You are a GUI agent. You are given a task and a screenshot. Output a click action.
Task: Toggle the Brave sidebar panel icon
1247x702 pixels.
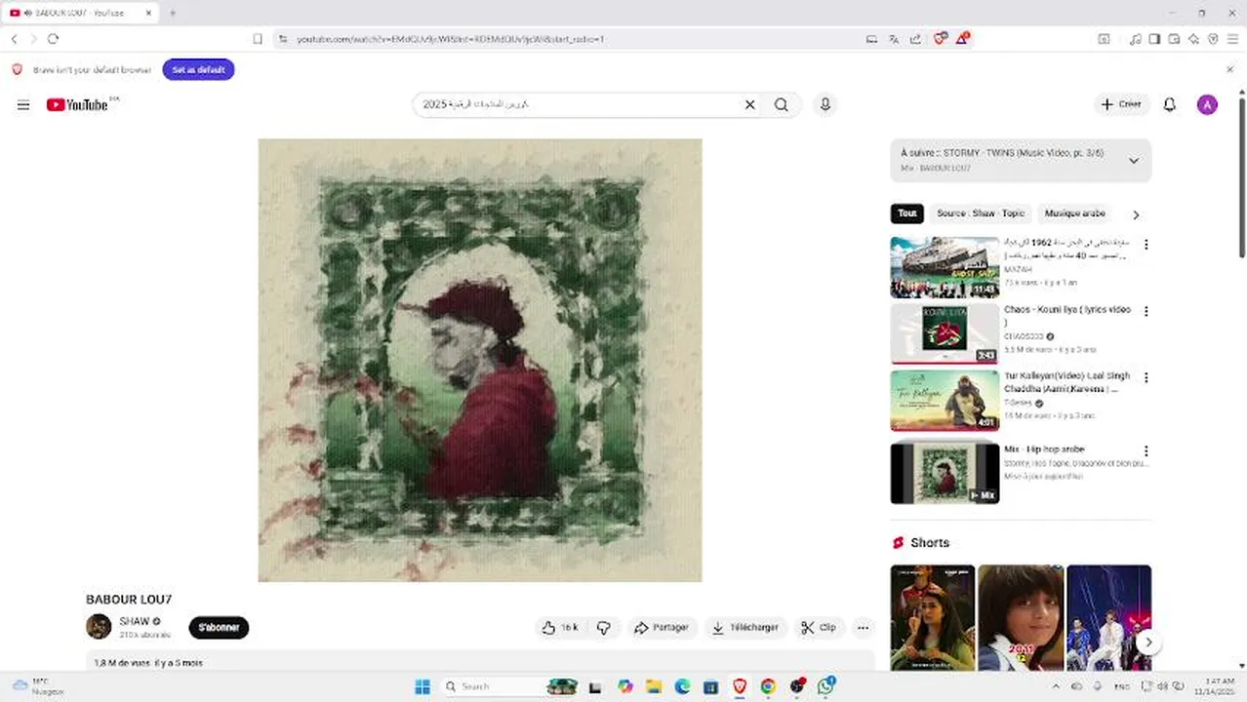tap(1154, 39)
